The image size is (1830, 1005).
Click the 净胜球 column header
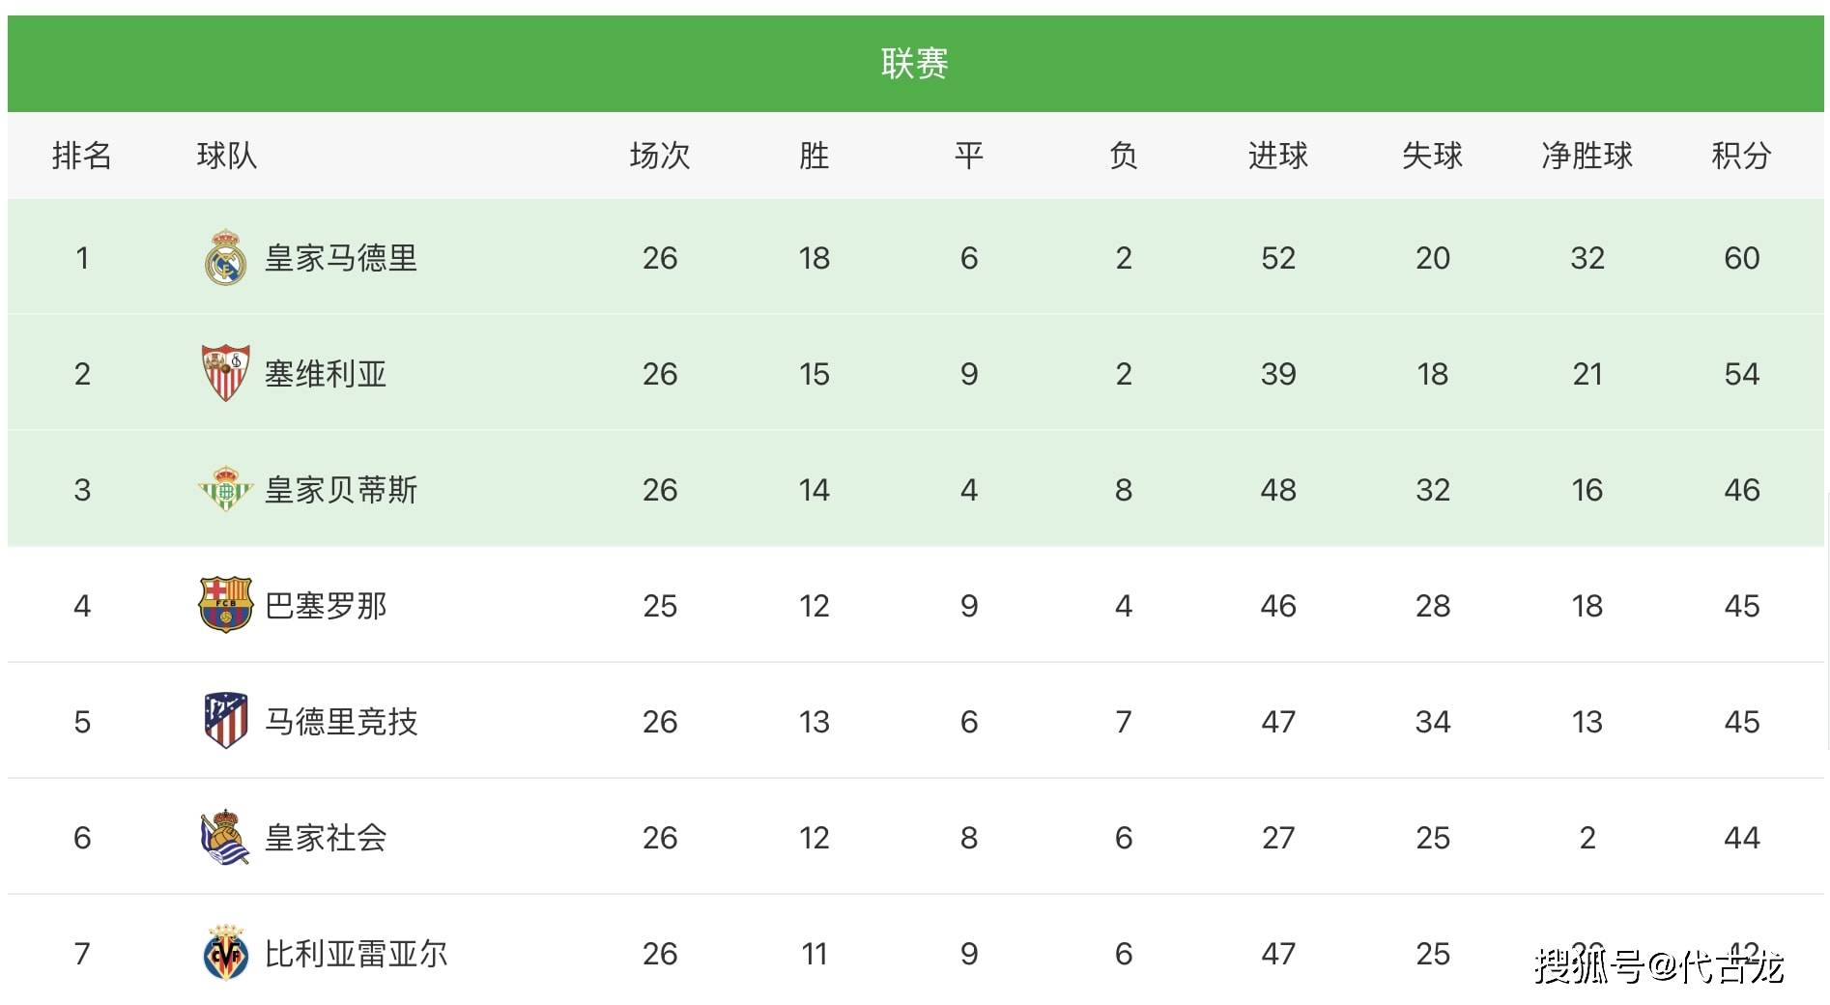1587,156
